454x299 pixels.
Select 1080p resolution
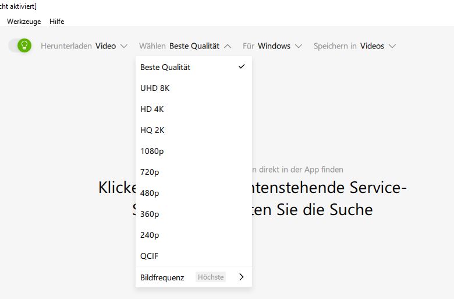[152, 151]
